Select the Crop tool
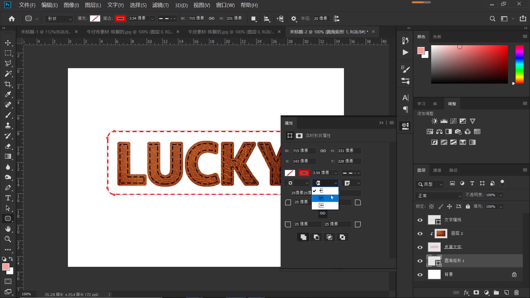This screenshot has width=530, height=298. tap(8, 84)
